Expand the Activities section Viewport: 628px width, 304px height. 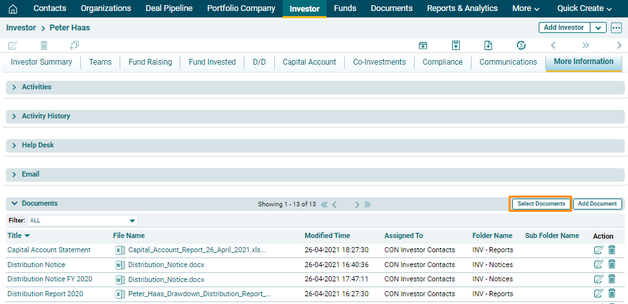tap(14, 87)
